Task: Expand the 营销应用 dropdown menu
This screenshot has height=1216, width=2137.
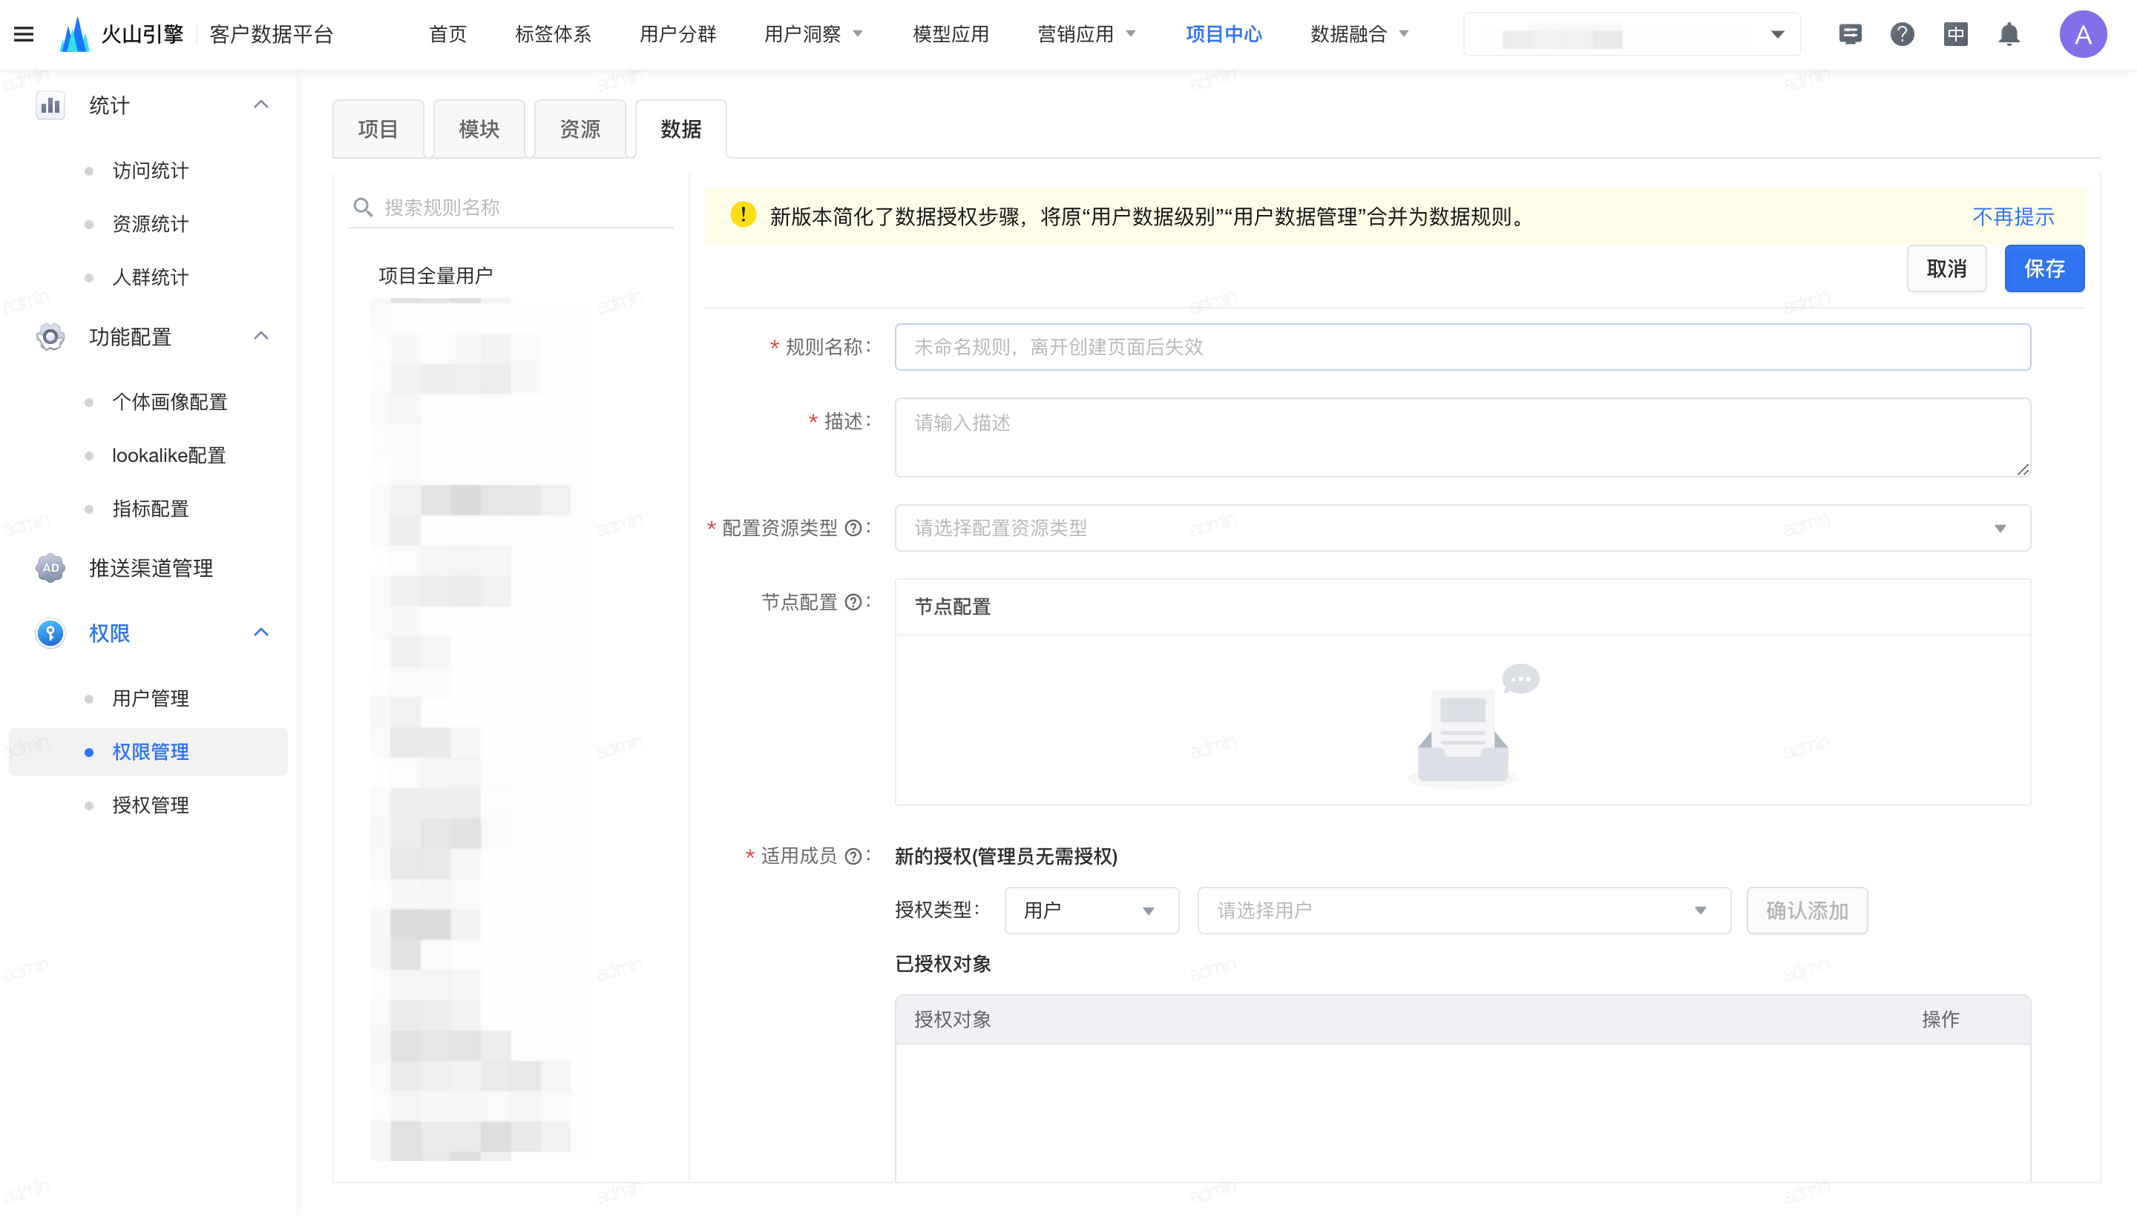Action: click(x=1086, y=34)
